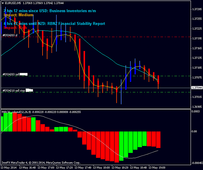Click the current price tag 1.37044

[x=197, y=88]
